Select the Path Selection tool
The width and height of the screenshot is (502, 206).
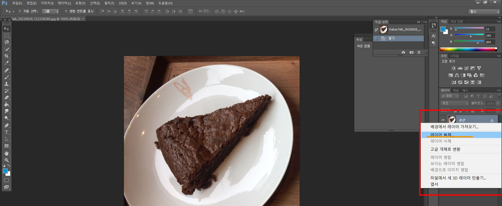pyautogui.click(x=7, y=139)
